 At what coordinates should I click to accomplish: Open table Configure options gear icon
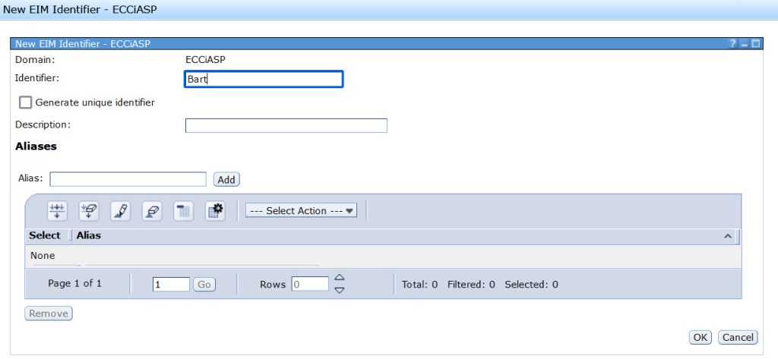point(215,211)
